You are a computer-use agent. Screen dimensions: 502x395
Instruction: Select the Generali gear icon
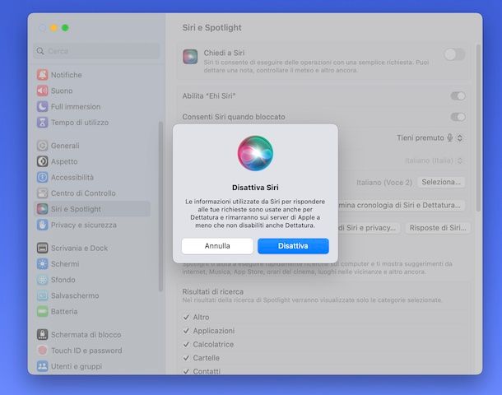coord(42,146)
